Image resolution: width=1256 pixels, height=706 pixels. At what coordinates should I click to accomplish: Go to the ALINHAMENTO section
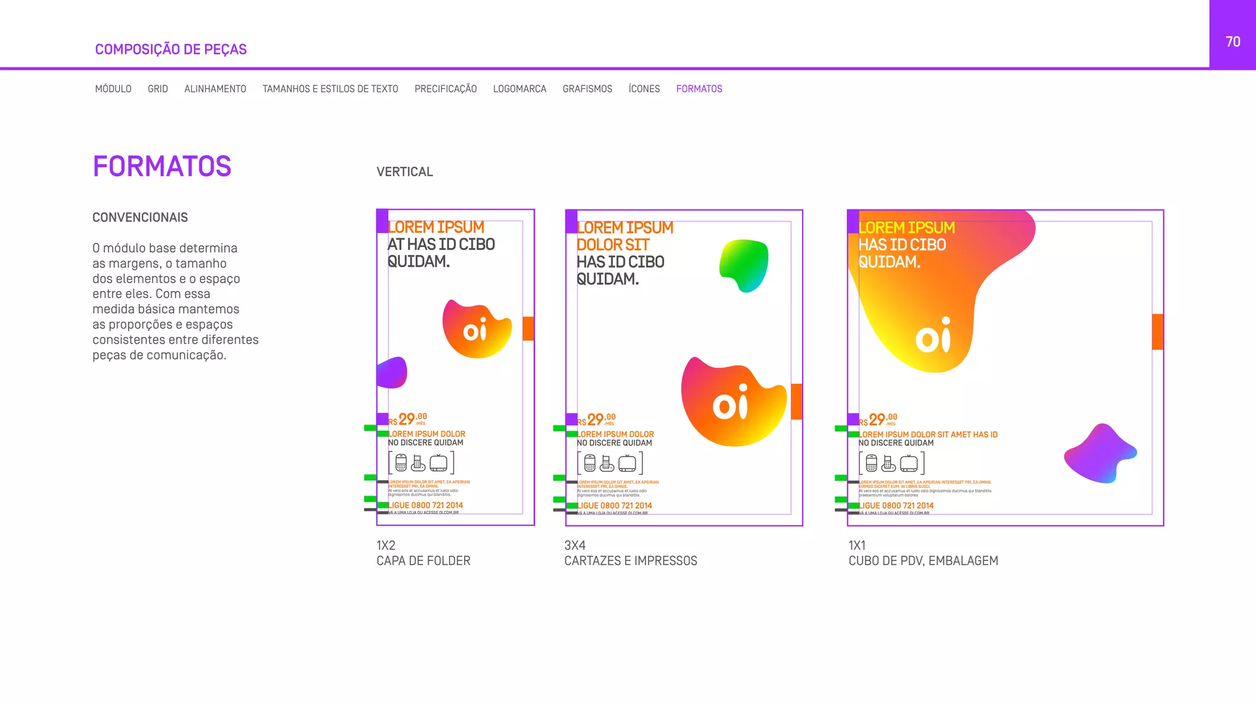[215, 89]
